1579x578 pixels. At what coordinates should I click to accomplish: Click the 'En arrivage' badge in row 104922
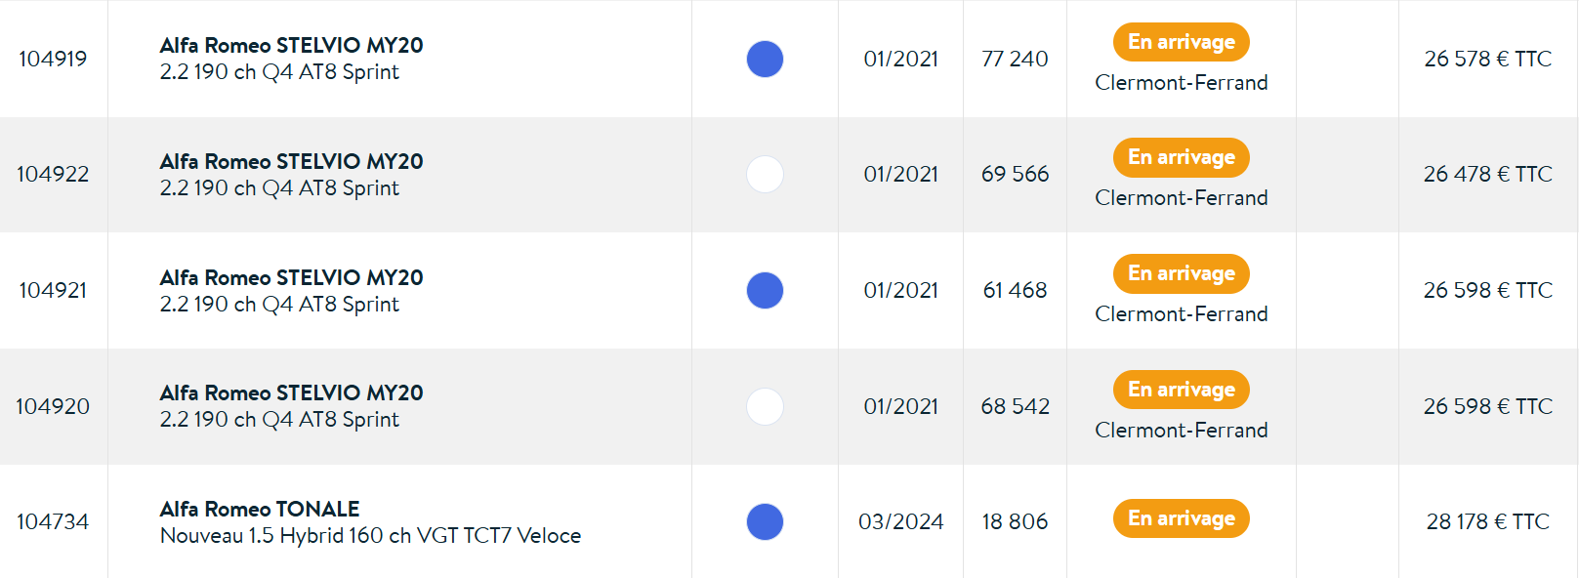pos(1181,157)
